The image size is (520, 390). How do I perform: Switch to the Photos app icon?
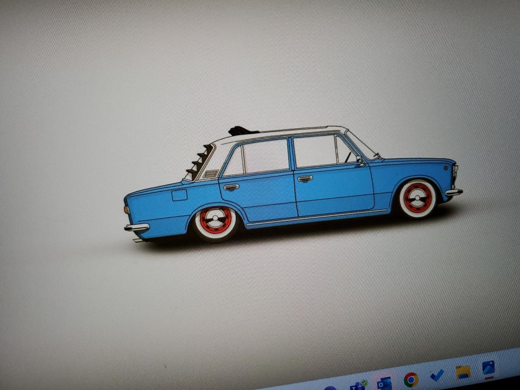point(488,368)
